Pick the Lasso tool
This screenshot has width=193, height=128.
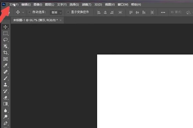coord(5,40)
